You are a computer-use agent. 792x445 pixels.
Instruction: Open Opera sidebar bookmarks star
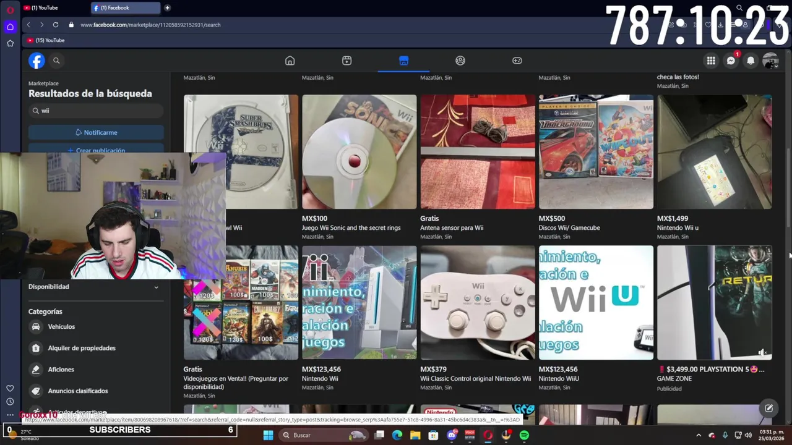10,43
